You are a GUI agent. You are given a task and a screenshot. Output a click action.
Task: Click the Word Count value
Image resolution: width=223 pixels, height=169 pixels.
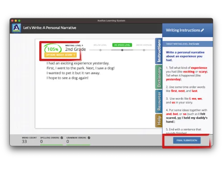tap(25, 141)
